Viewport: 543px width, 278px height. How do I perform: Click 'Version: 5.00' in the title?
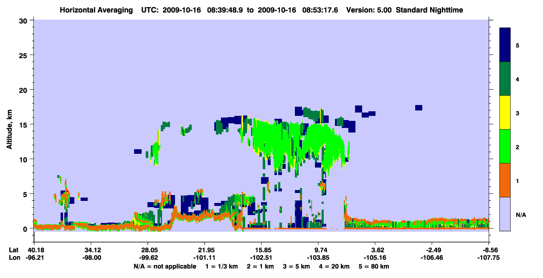pos(369,10)
